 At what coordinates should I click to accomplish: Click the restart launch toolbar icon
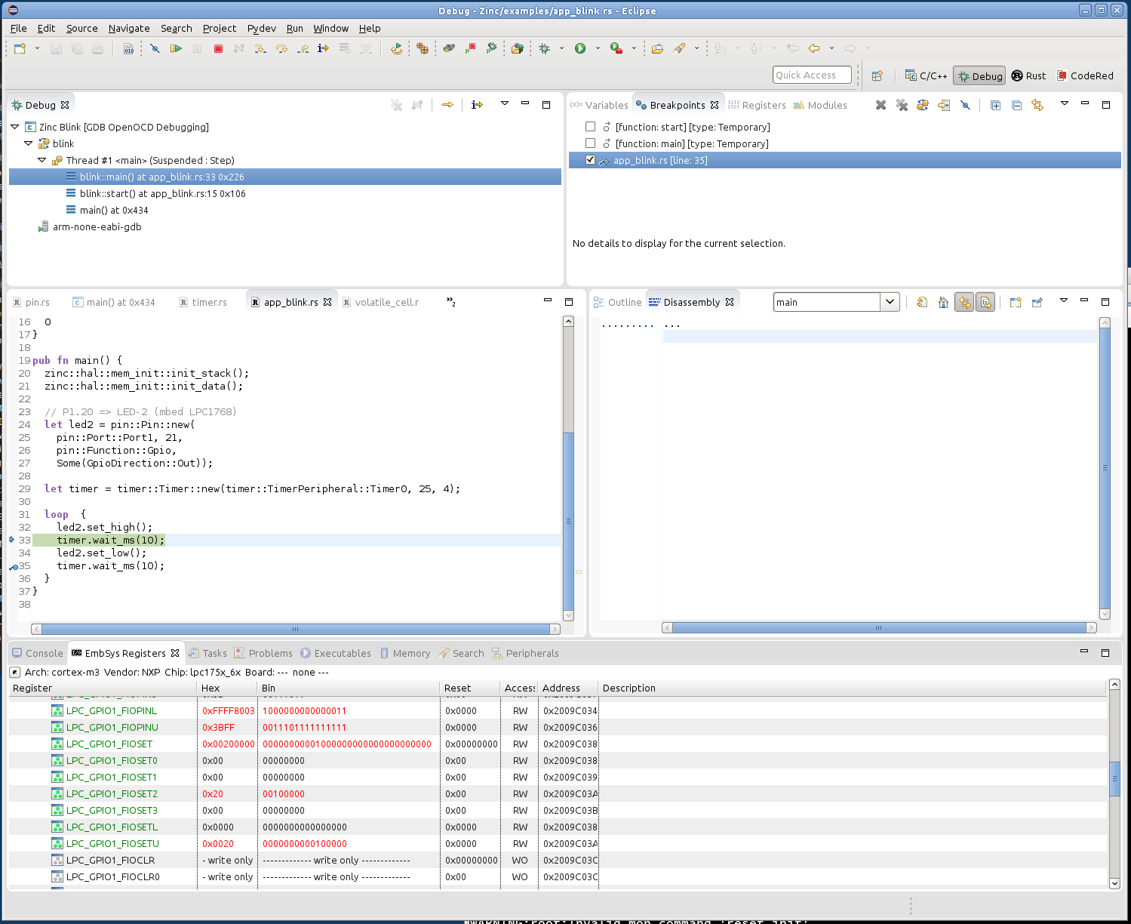[x=396, y=48]
